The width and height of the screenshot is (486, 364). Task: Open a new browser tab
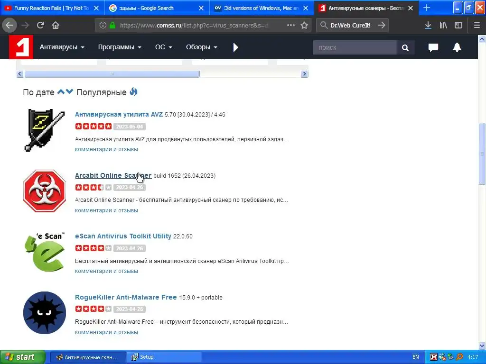pyautogui.click(x=427, y=8)
